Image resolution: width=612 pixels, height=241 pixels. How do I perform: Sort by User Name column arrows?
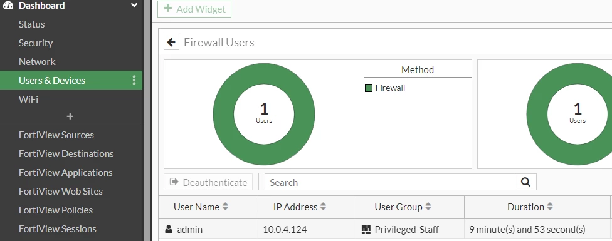pyautogui.click(x=225, y=207)
